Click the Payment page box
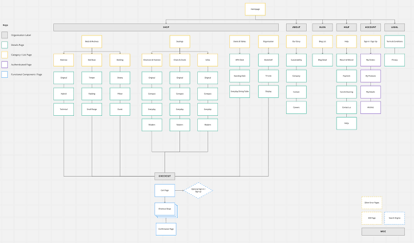414x243 pixels. (346, 76)
